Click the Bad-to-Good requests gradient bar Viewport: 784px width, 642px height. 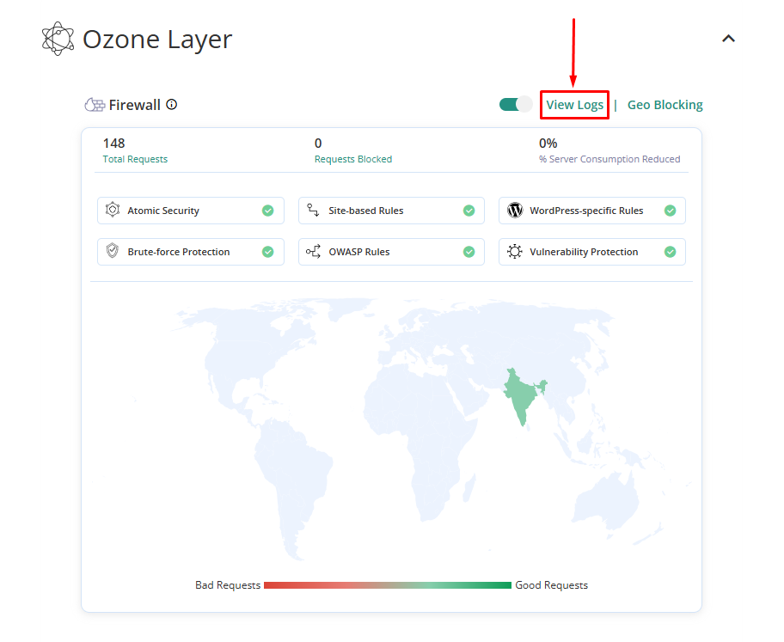click(388, 585)
